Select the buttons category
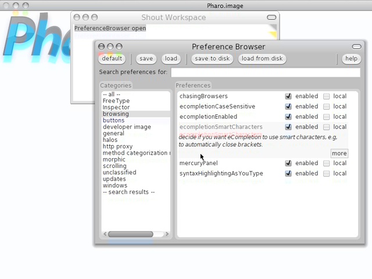This screenshot has width=372, height=279. [135, 120]
